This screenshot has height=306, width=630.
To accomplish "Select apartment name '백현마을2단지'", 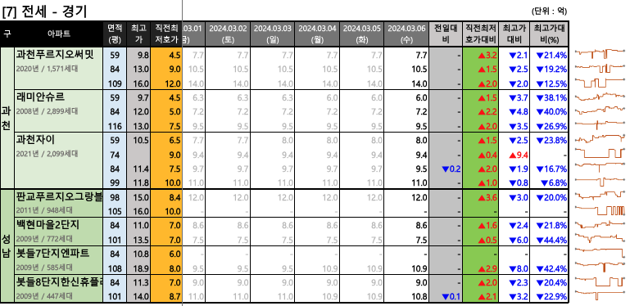I will pos(48,225).
